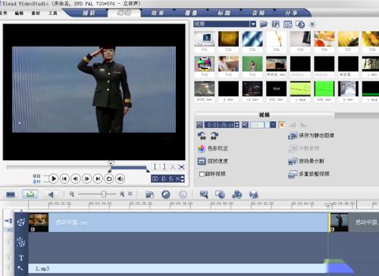This screenshot has height=276, width=379.
Task: Open the 音频 (Audio) step tab
Action: coord(258,13)
